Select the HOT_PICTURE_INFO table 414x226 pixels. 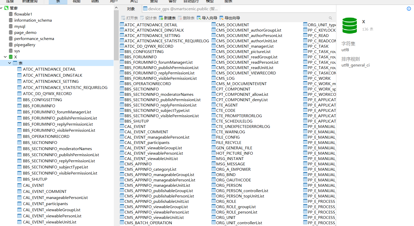point(235,153)
